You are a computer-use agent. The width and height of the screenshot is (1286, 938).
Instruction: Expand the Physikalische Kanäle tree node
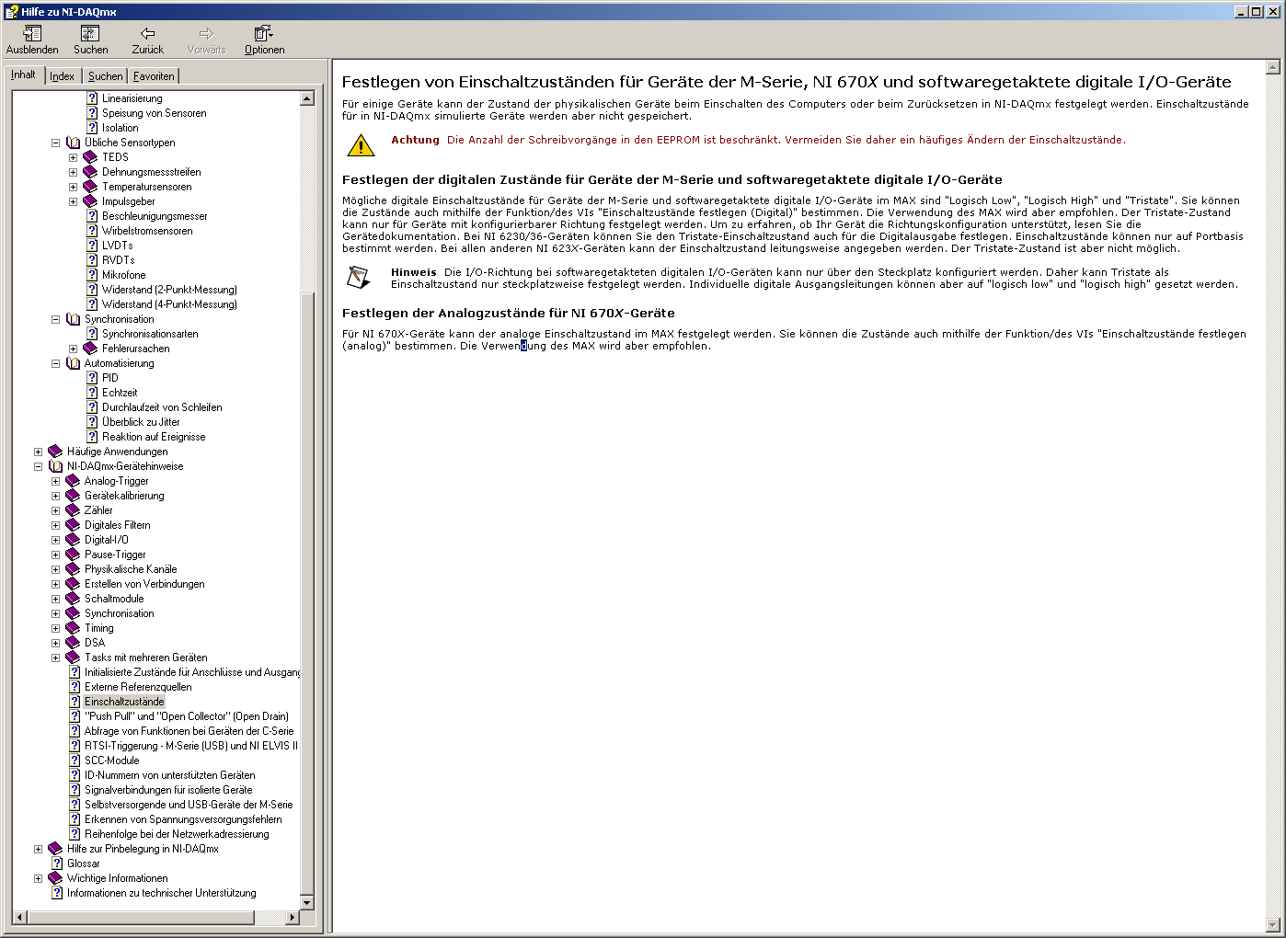[55, 569]
